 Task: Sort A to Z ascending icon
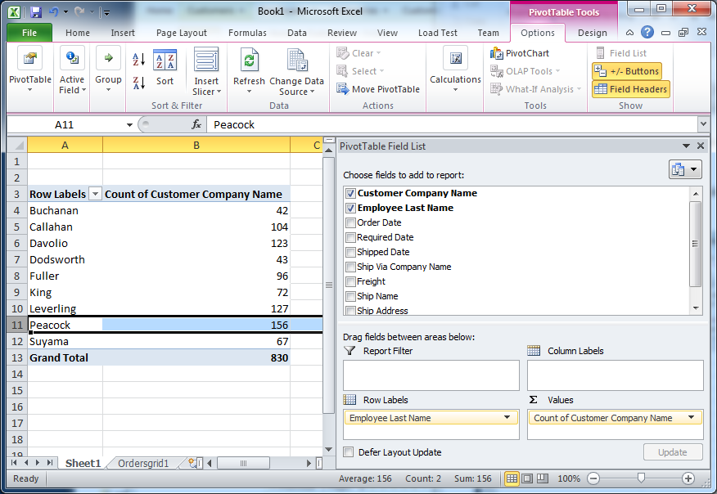138,59
